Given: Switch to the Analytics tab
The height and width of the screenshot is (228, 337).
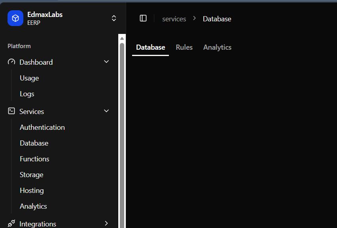Looking at the screenshot, I should click(x=217, y=47).
